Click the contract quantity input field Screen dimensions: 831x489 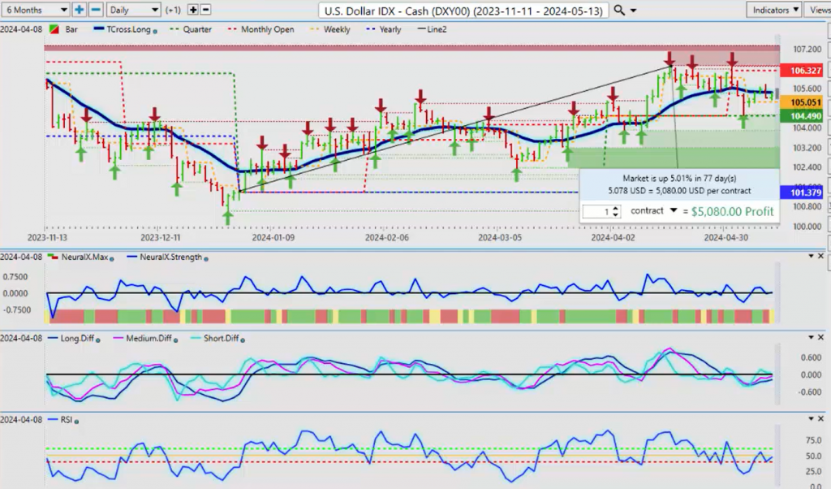pyautogui.click(x=596, y=211)
